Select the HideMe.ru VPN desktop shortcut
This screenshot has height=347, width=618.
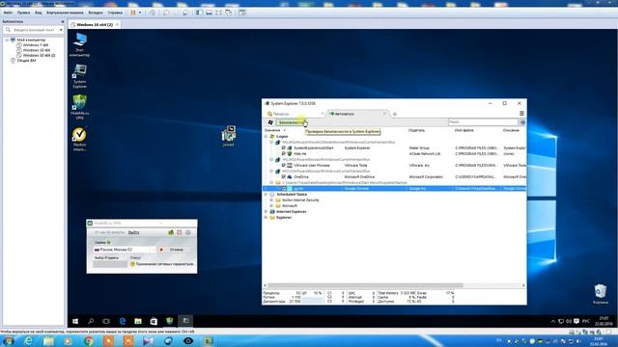[79, 107]
